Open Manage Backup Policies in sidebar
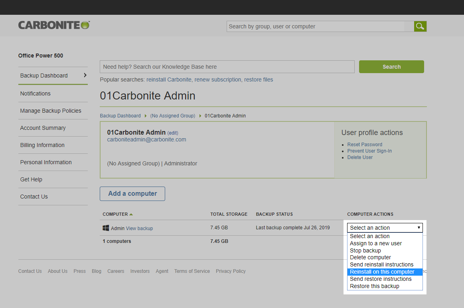This screenshot has width=464, height=308. pos(51,111)
